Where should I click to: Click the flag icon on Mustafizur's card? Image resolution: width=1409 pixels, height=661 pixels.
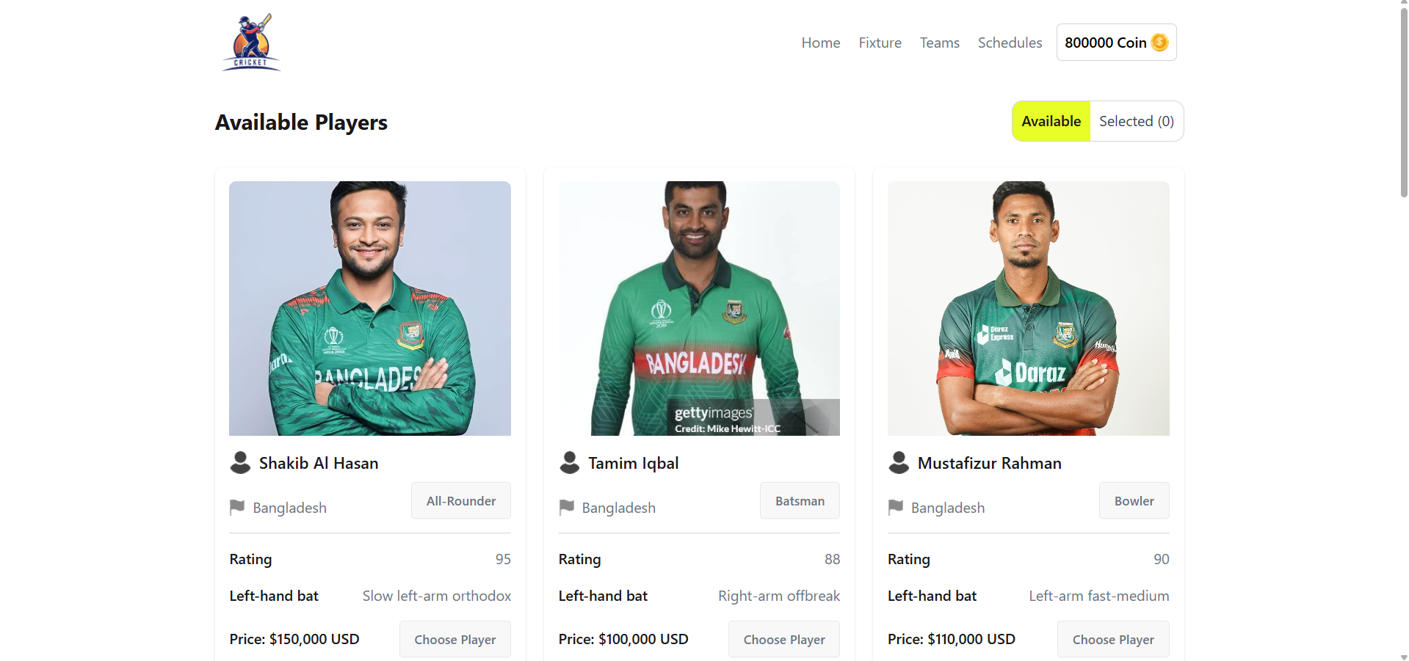pos(896,507)
